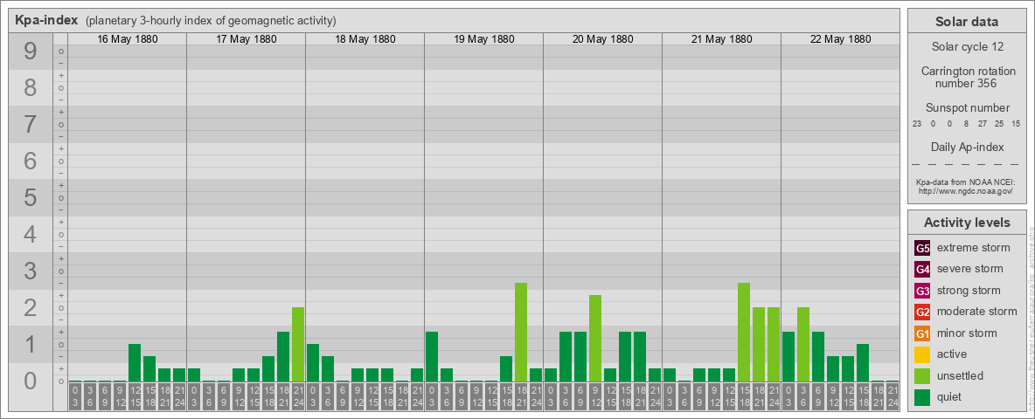
Task: Click the 'strong storm' legend label
Action: tap(969, 291)
